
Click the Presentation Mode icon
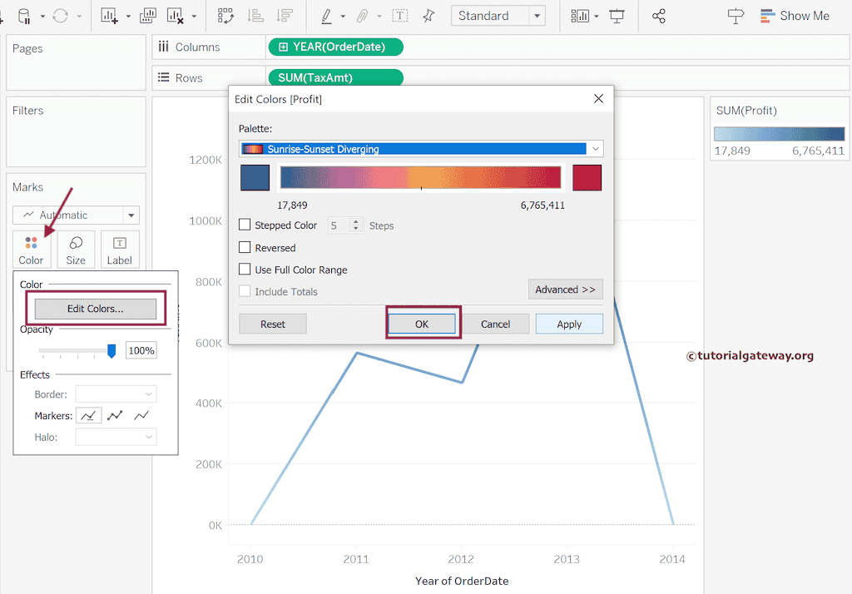(x=617, y=17)
